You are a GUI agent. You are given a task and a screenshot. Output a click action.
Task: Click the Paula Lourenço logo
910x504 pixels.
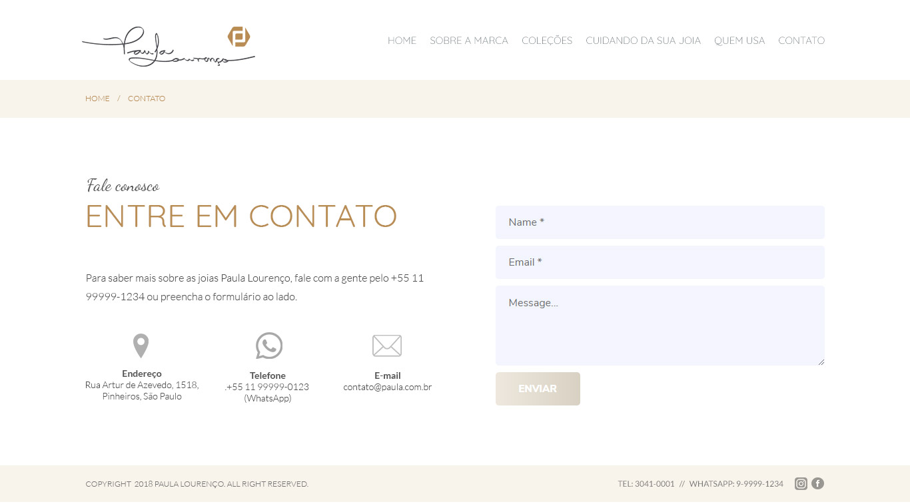pos(168,46)
